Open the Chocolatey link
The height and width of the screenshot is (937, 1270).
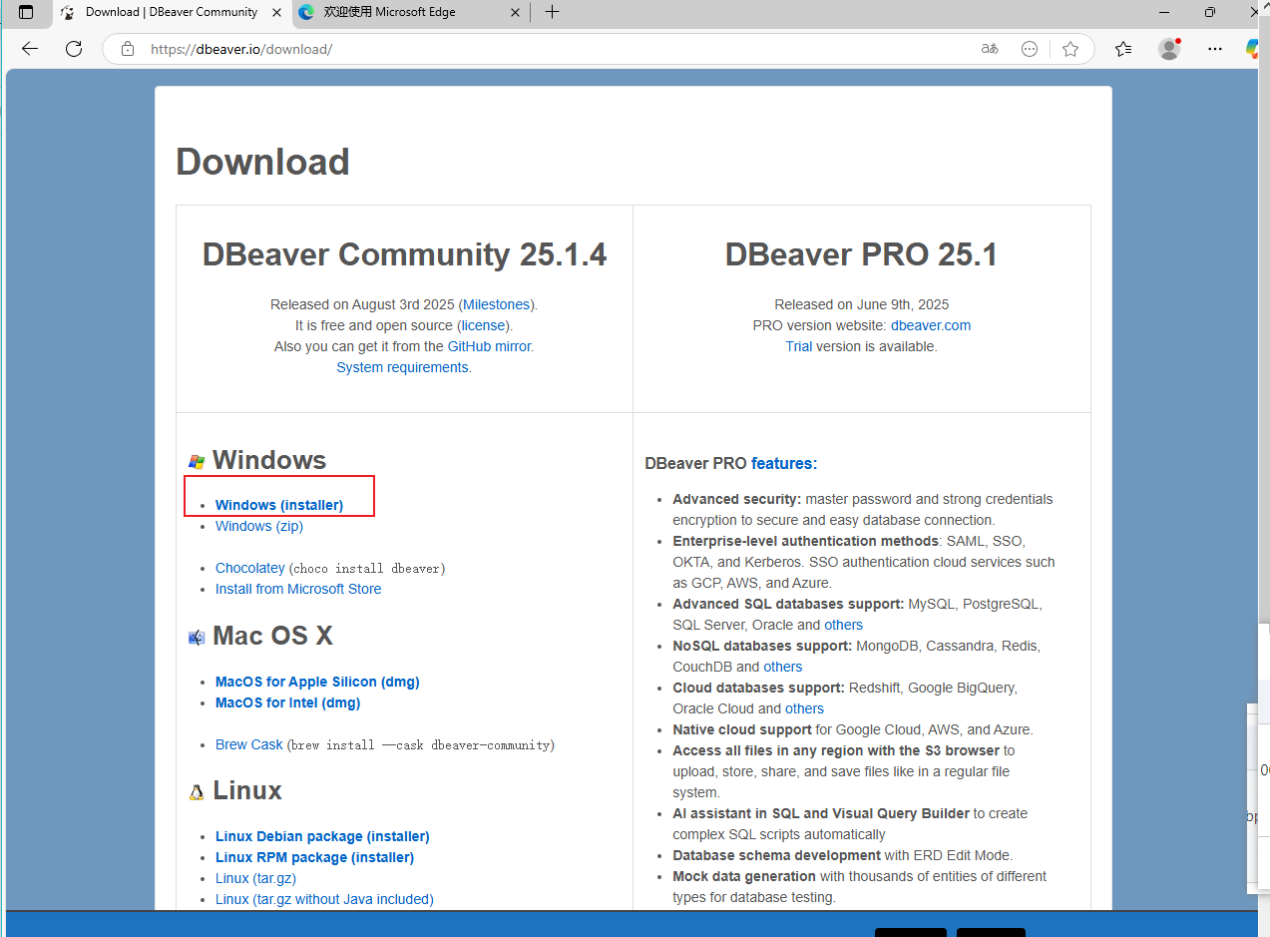[250, 568]
